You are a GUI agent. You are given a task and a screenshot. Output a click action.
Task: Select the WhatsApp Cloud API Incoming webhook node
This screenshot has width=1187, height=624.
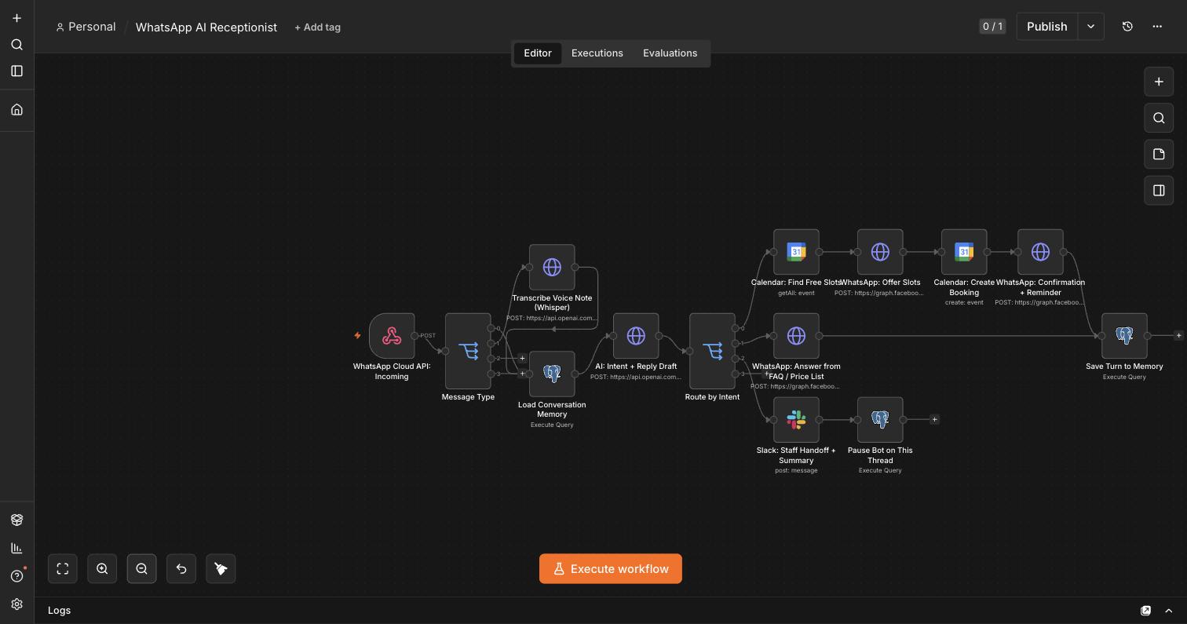(x=392, y=336)
